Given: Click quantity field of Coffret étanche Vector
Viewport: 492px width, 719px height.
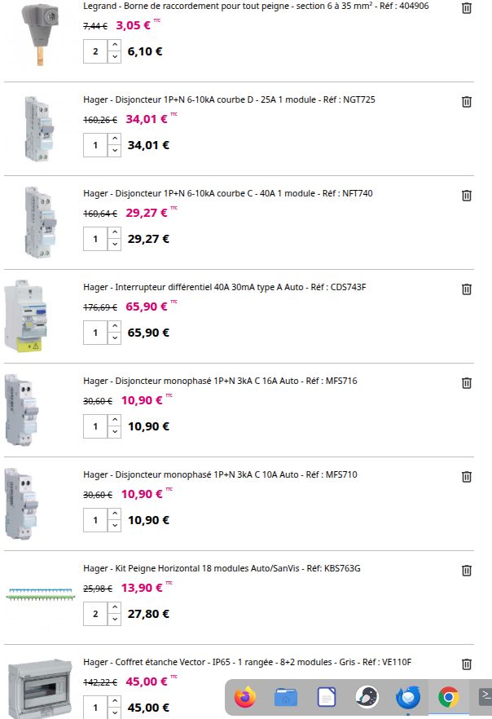Looking at the screenshot, I should pyautogui.click(x=95, y=708).
